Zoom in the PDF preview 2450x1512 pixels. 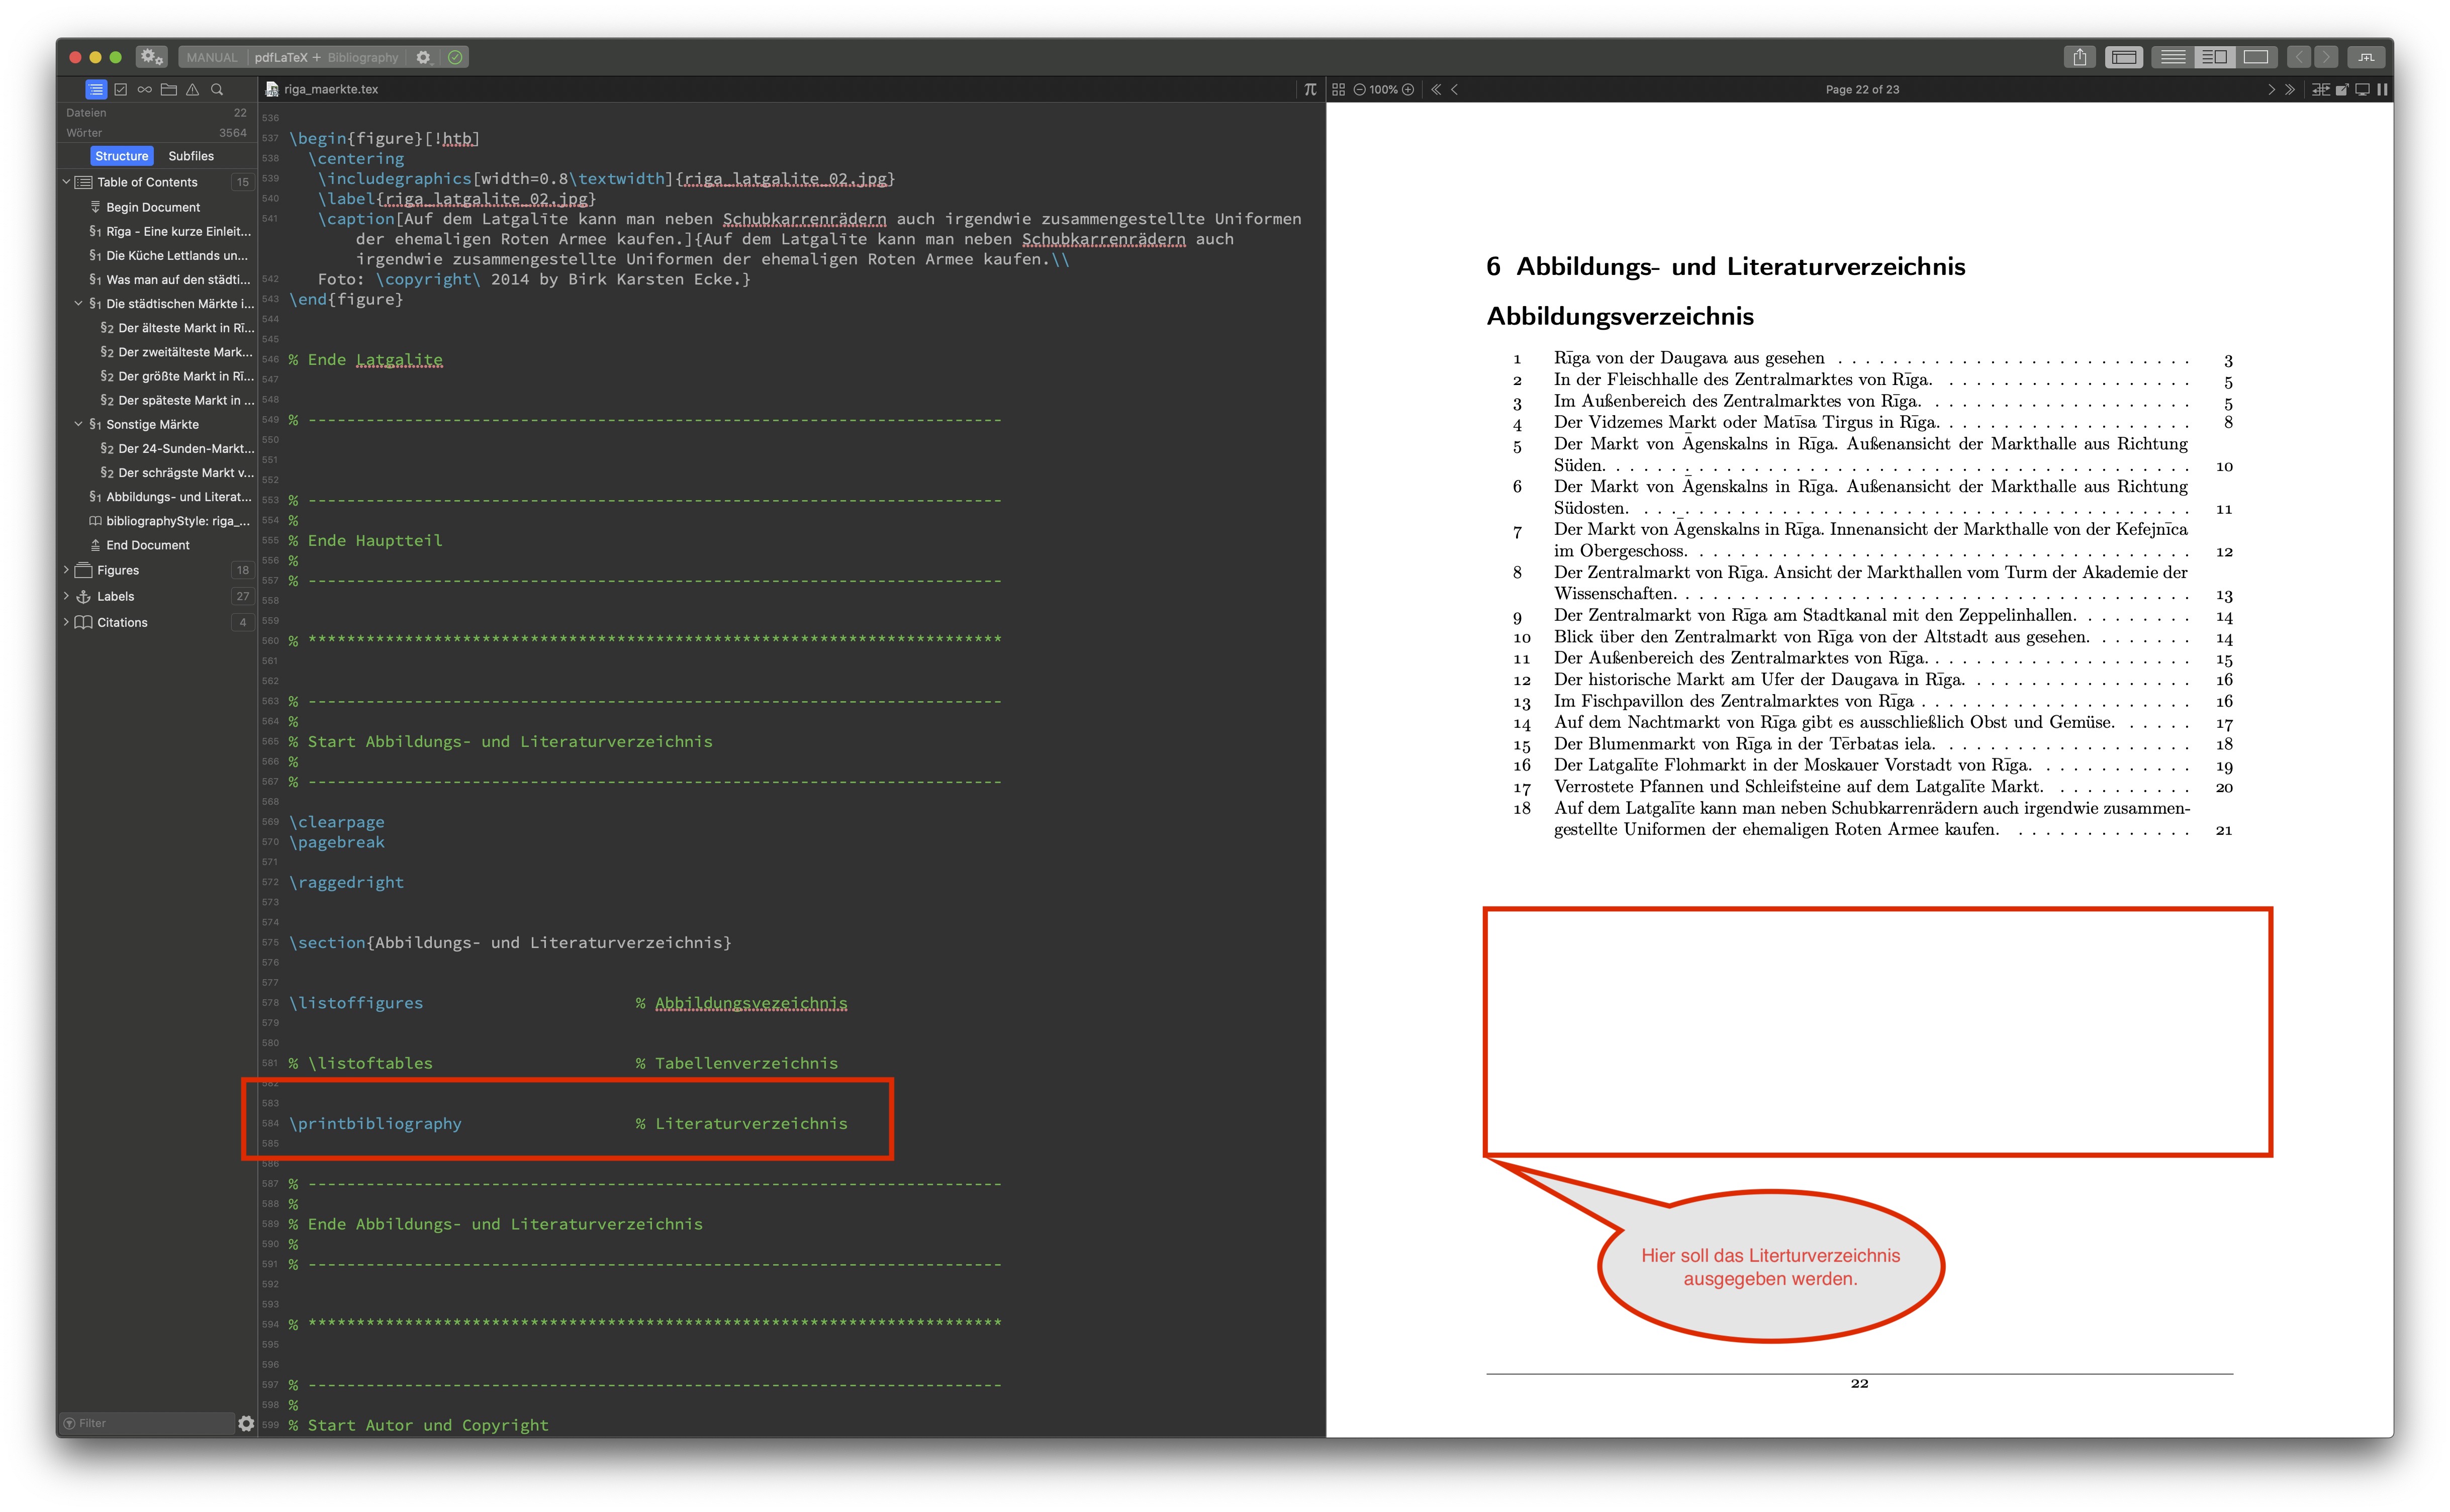coord(1408,89)
